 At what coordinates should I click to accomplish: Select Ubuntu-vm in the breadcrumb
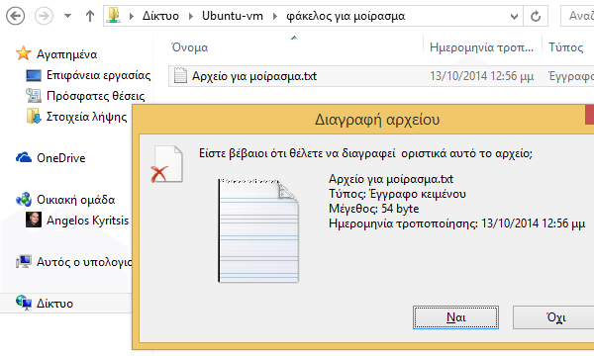tap(233, 16)
